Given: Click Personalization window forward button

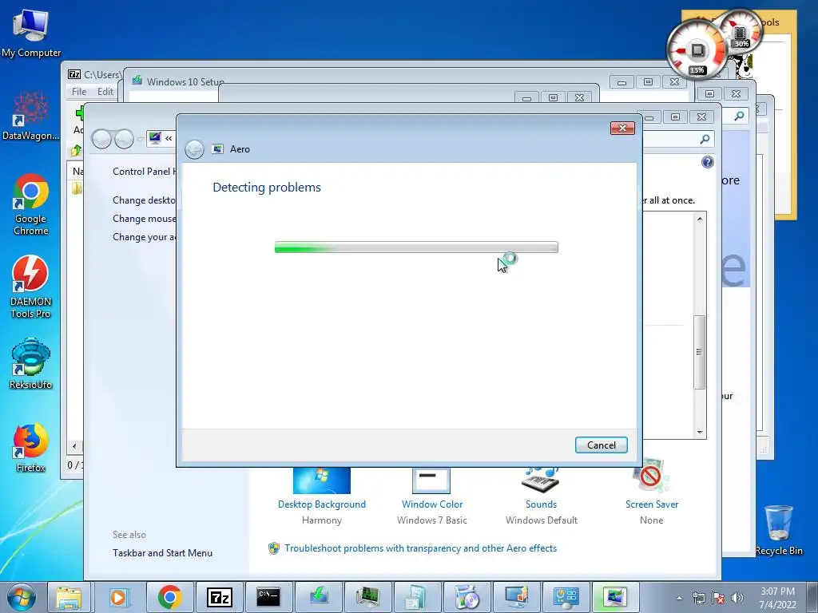Looking at the screenshot, I should point(124,139).
